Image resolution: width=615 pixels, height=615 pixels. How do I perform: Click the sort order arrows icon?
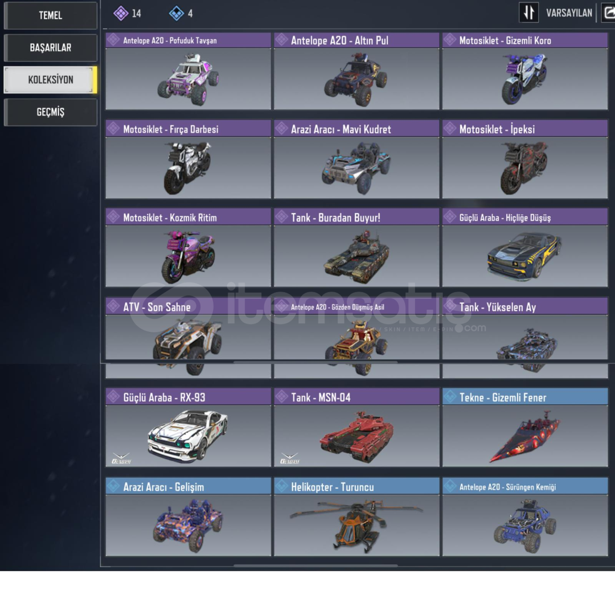click(x=528, y=13)
